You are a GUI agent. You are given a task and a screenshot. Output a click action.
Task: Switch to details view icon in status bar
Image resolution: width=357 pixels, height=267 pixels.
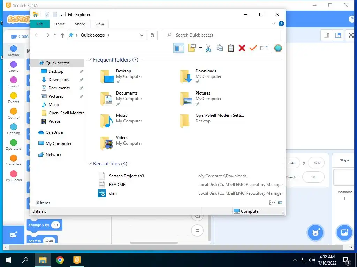tap(272, 203)
